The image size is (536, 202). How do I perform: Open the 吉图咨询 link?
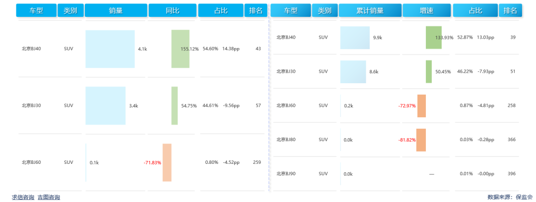pos(49,197)
